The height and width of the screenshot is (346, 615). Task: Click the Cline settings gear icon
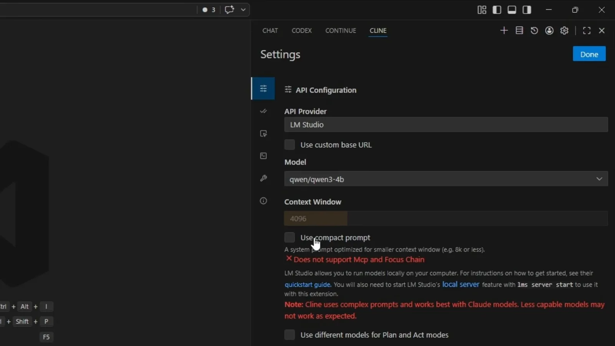[564, 30]
